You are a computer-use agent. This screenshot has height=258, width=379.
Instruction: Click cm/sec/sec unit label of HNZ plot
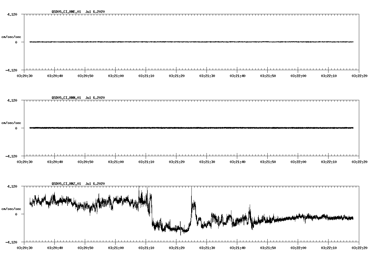coord(11,209)
